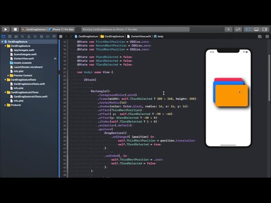Viewport: 271px width, 203px height.
Task: Select SceneDelegate.swift in the navigator
Action: pyautogui.click(x=25, y=54)
